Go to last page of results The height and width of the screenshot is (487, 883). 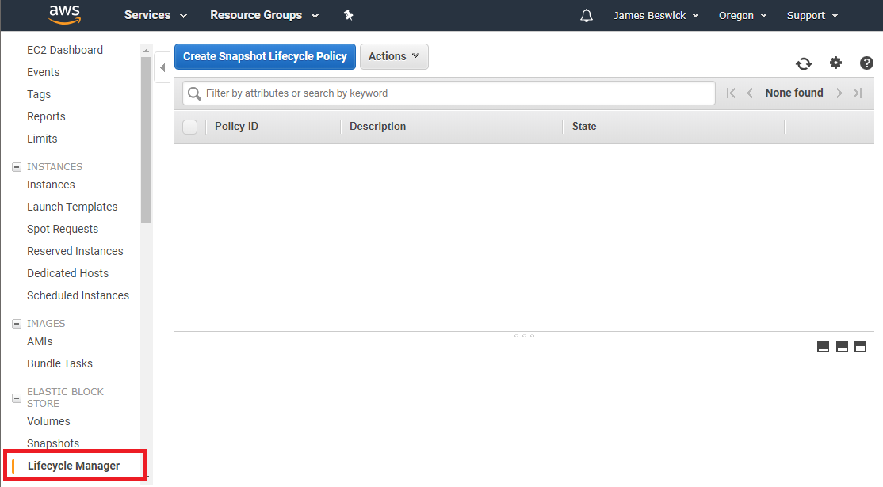pos(858,93)
